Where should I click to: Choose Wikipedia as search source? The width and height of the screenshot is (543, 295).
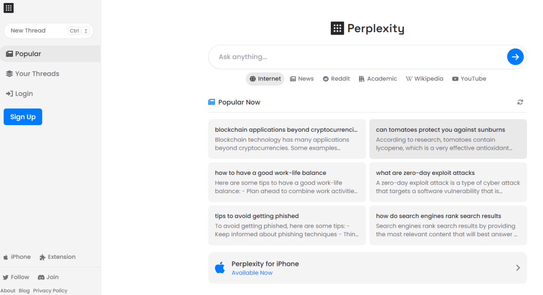pos(424,78)
